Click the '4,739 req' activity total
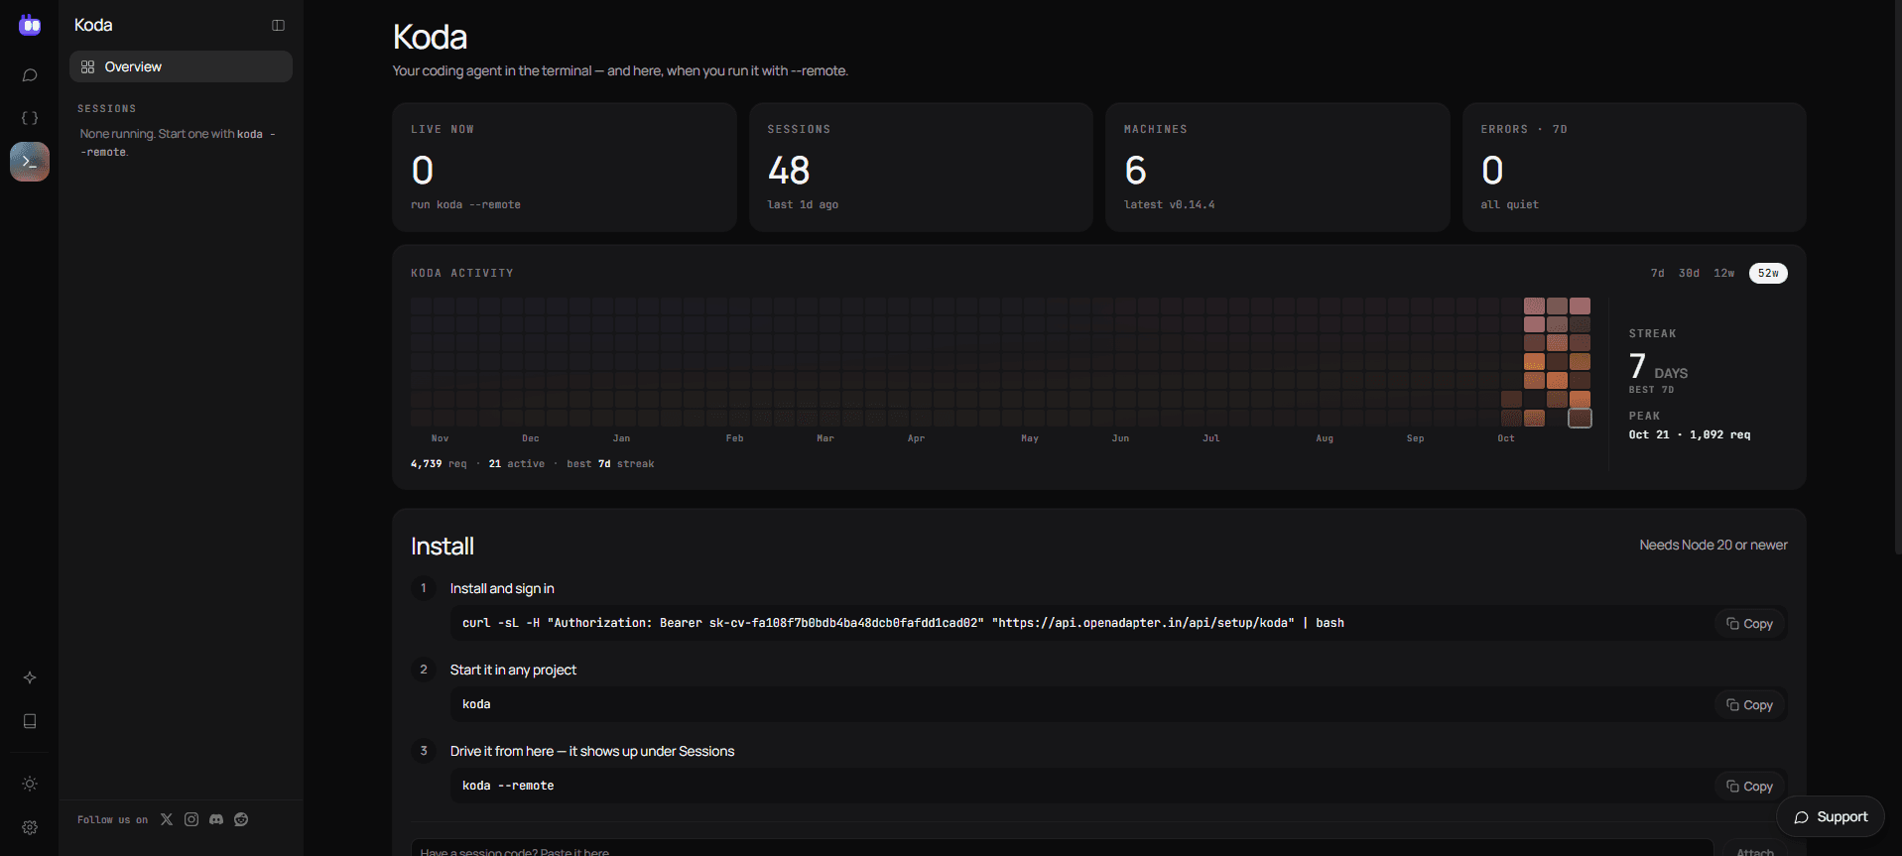1902x856 pixels. pos(439,463)
